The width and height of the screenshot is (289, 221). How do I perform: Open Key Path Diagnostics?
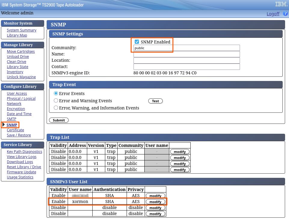pos(24,152)
